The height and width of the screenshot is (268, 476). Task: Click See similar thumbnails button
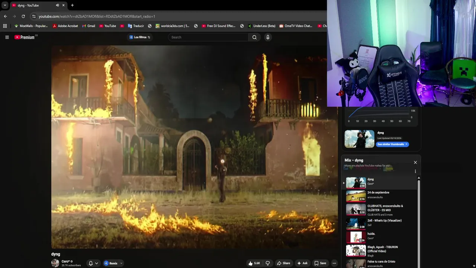click(x=392, y=144)
